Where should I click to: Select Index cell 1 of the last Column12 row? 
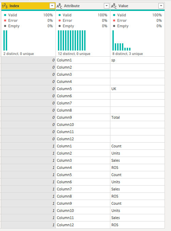coord(28,225)
